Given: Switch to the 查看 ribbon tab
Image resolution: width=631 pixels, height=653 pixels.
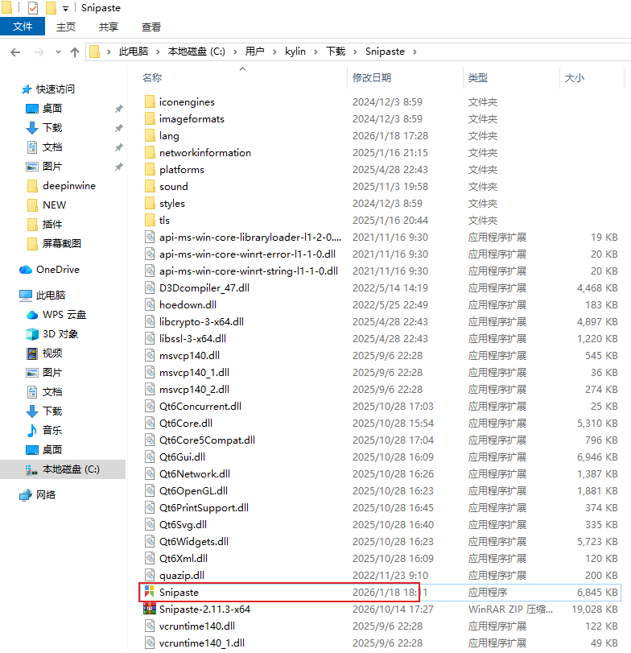Looking at the screenshot, I should 151,27.
